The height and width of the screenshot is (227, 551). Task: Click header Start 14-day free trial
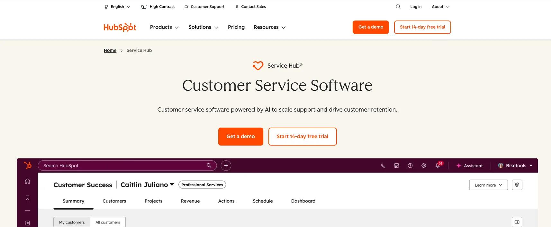[x=422, y=27]
